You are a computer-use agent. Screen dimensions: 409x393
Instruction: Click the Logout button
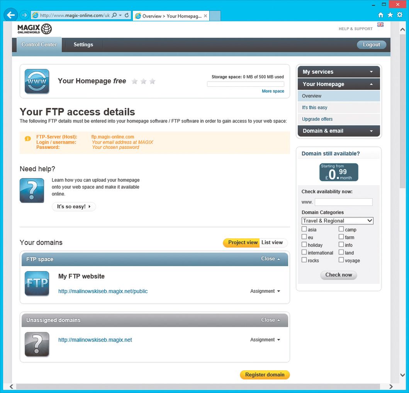(x=372, y=44)
